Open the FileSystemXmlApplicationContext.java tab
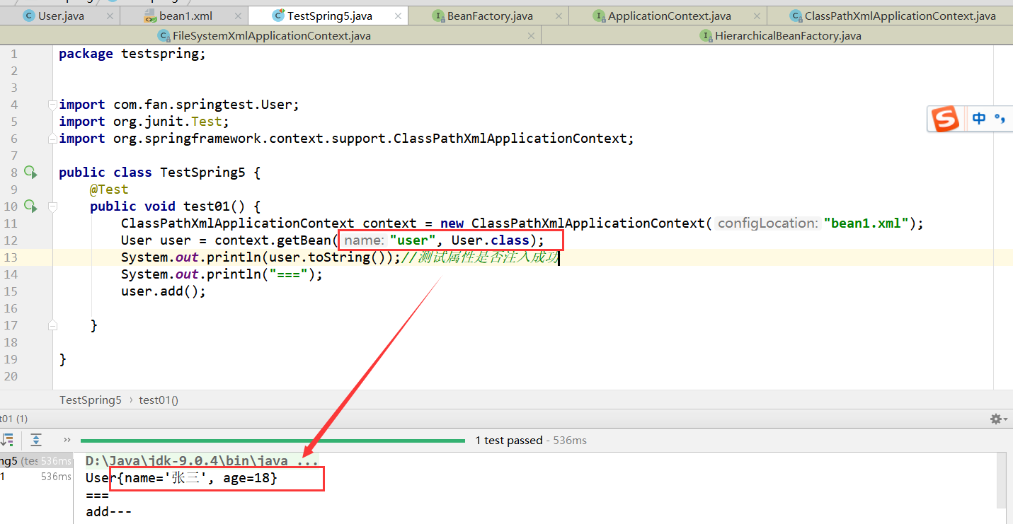The image size is (1013, 524). click(271, 35)
